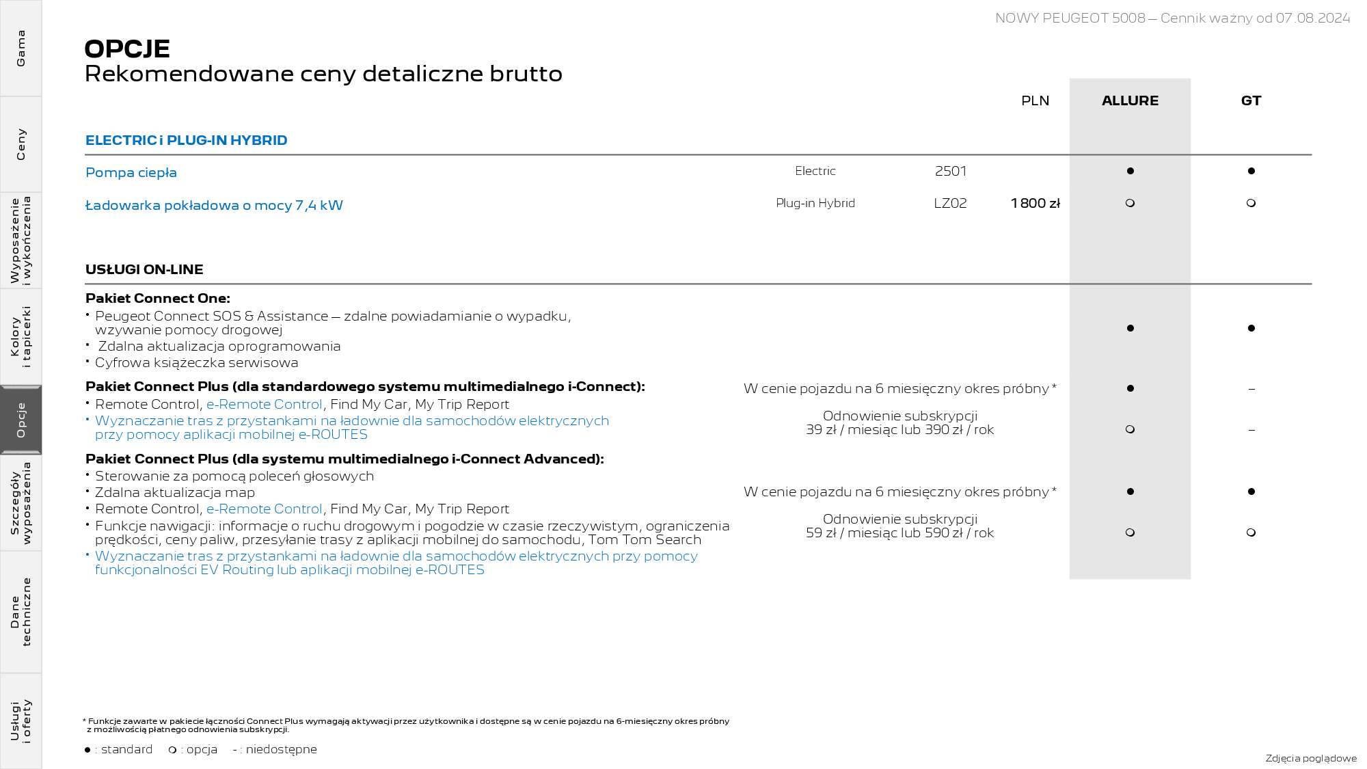Click the ELECTRIC i PLUG-IN HYBRID heading
The height and width of the screenshot is (769, 1367).
pyautogui.click(x=186, y=140)
